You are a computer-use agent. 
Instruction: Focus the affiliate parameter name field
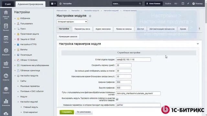pyautogui.click(x=138, y=105)
